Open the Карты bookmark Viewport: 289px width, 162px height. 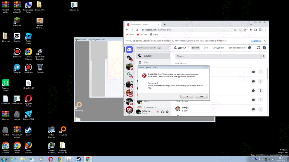point(154,35)
